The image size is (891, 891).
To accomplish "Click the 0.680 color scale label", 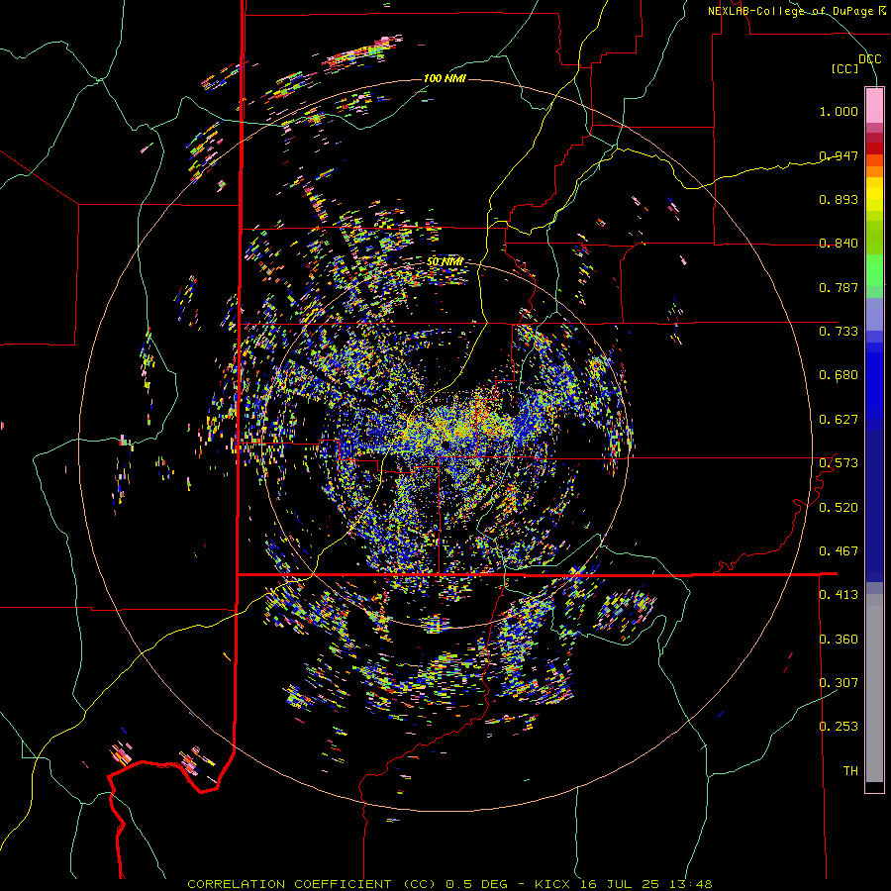I will pos(839,375).
